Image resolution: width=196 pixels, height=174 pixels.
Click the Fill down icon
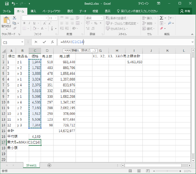tap(161, 23)
